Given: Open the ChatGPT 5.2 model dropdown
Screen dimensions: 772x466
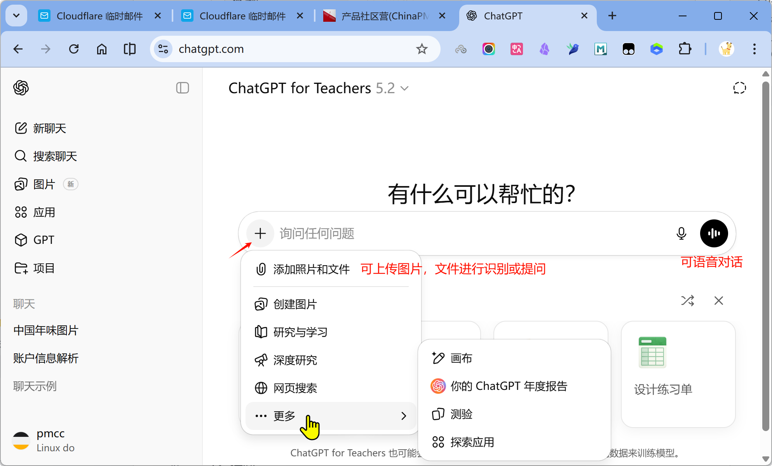Looking at the screenshot, I should [x=404, y=88].
